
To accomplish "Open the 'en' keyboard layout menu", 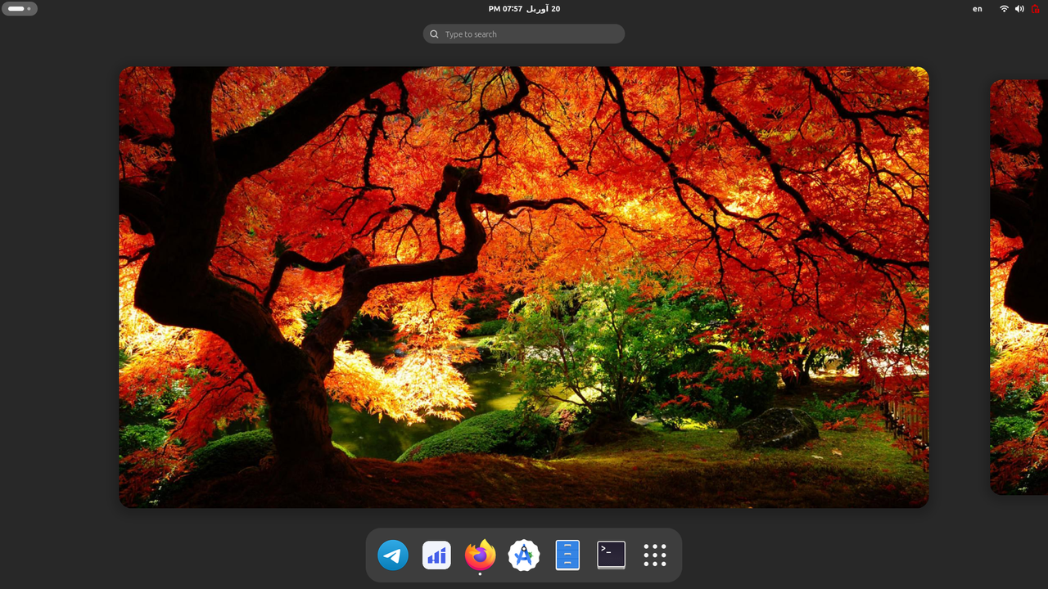I will click(978, 9).
